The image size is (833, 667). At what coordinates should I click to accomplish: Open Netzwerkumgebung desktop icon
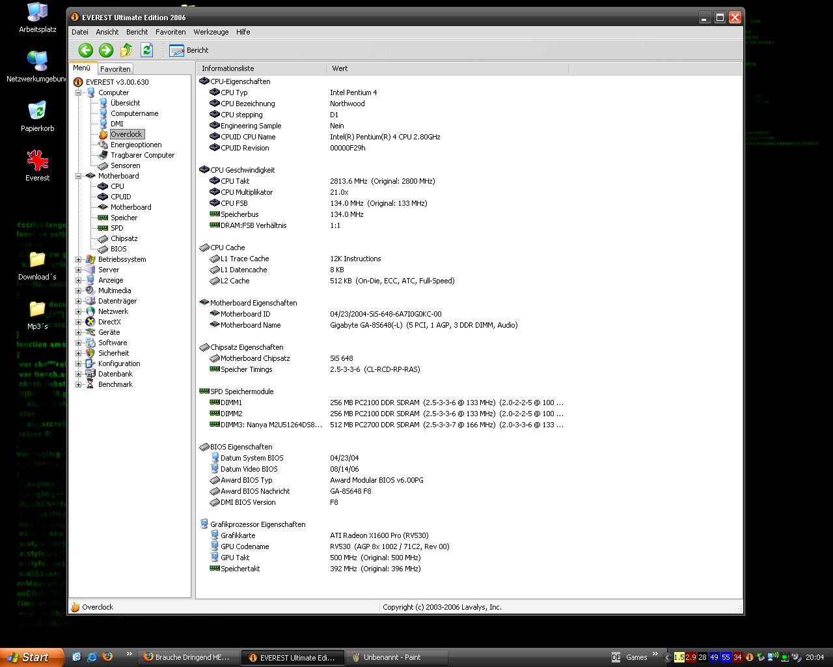coord(37,67)
